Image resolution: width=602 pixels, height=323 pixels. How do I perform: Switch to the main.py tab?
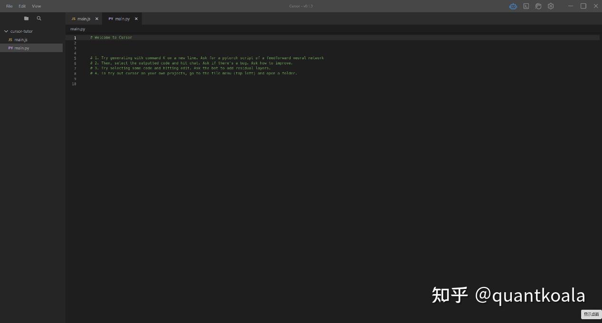[x=122, y=18]
